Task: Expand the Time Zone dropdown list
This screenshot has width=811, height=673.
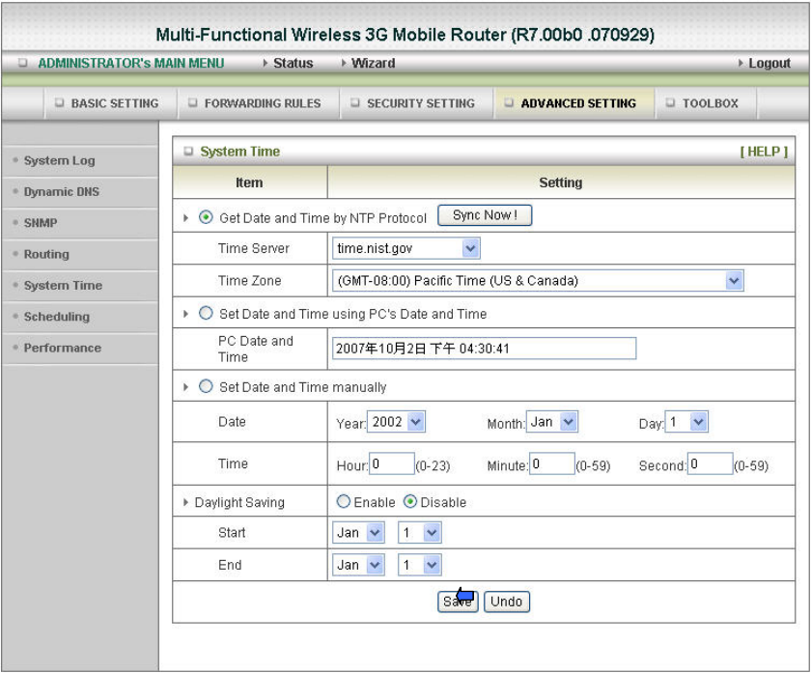Action: click(538, 281)
